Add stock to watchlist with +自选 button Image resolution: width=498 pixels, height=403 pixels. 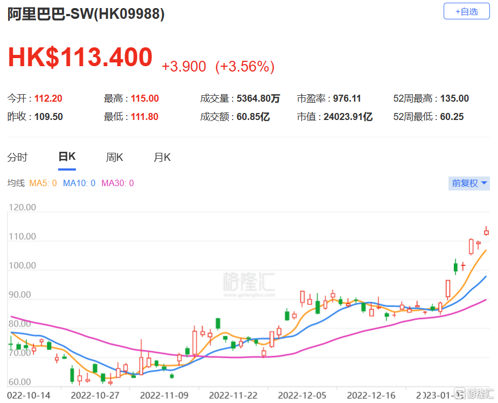pos(466,11)
